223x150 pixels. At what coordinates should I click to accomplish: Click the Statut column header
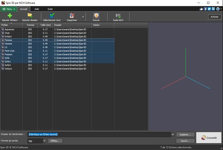point(103,25)
